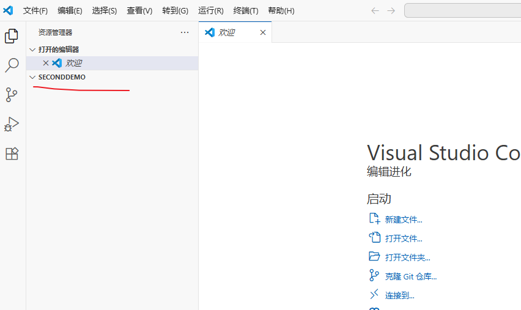Image resolution: width=521 pixels, height=310 pixels.
Task: Open the Extensions view
Action: click(x=12, y=153)
